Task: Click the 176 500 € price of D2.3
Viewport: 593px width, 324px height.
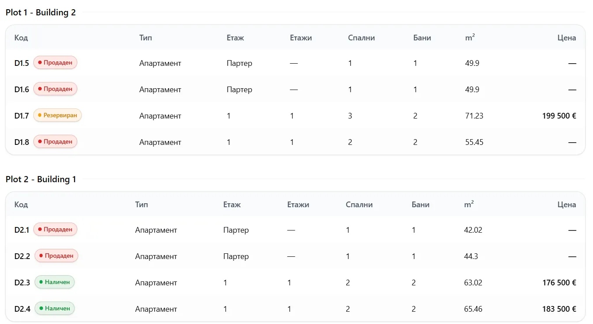Action: (559, 283)
